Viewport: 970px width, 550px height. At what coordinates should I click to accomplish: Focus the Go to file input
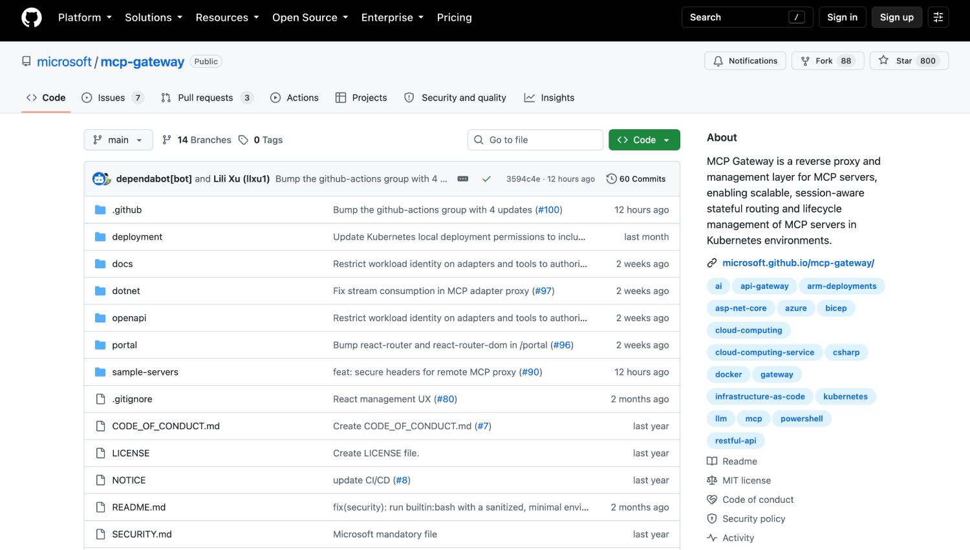coord(535,140)
